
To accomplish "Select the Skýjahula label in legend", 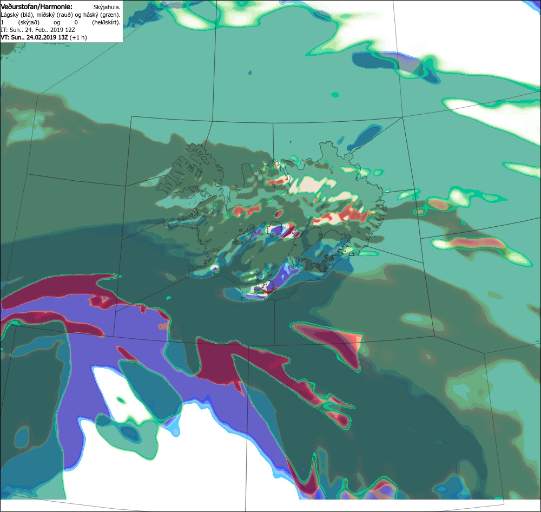I will tap(107, 7).
